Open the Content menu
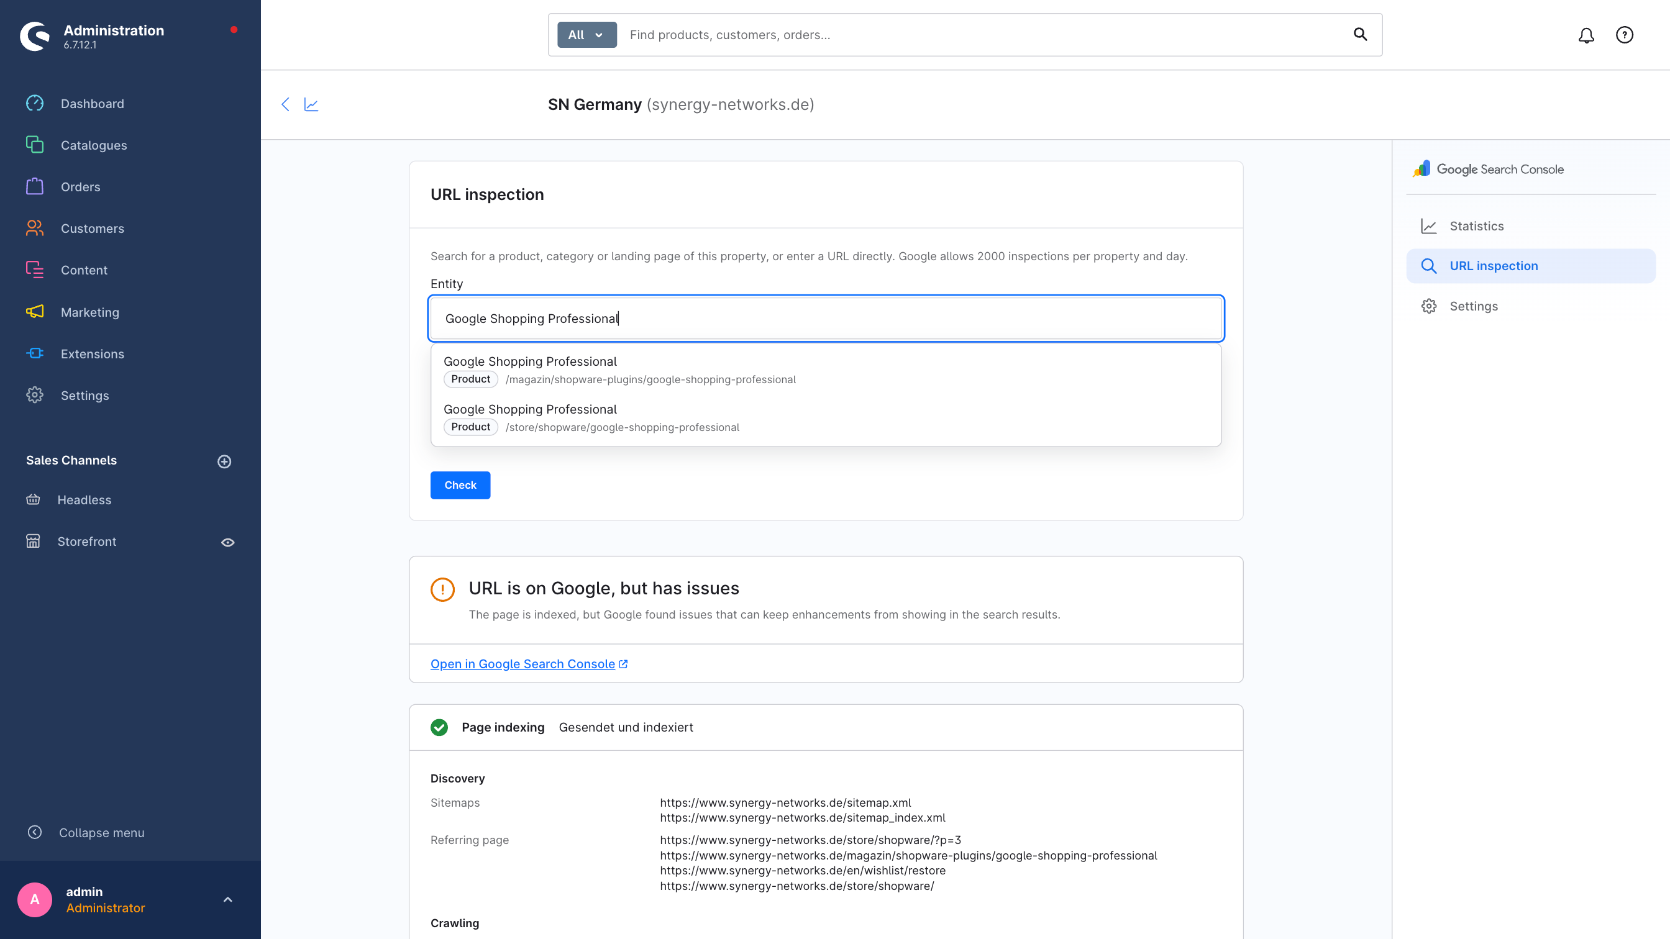 click(84, 270)
